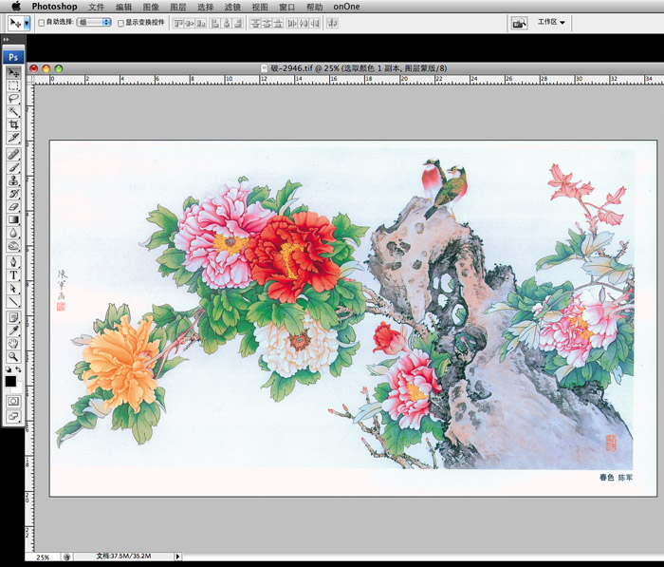The width and height of the screenshot is (664, 567).
Task: Open the Photoshop application menu
Action: [55, 7]
